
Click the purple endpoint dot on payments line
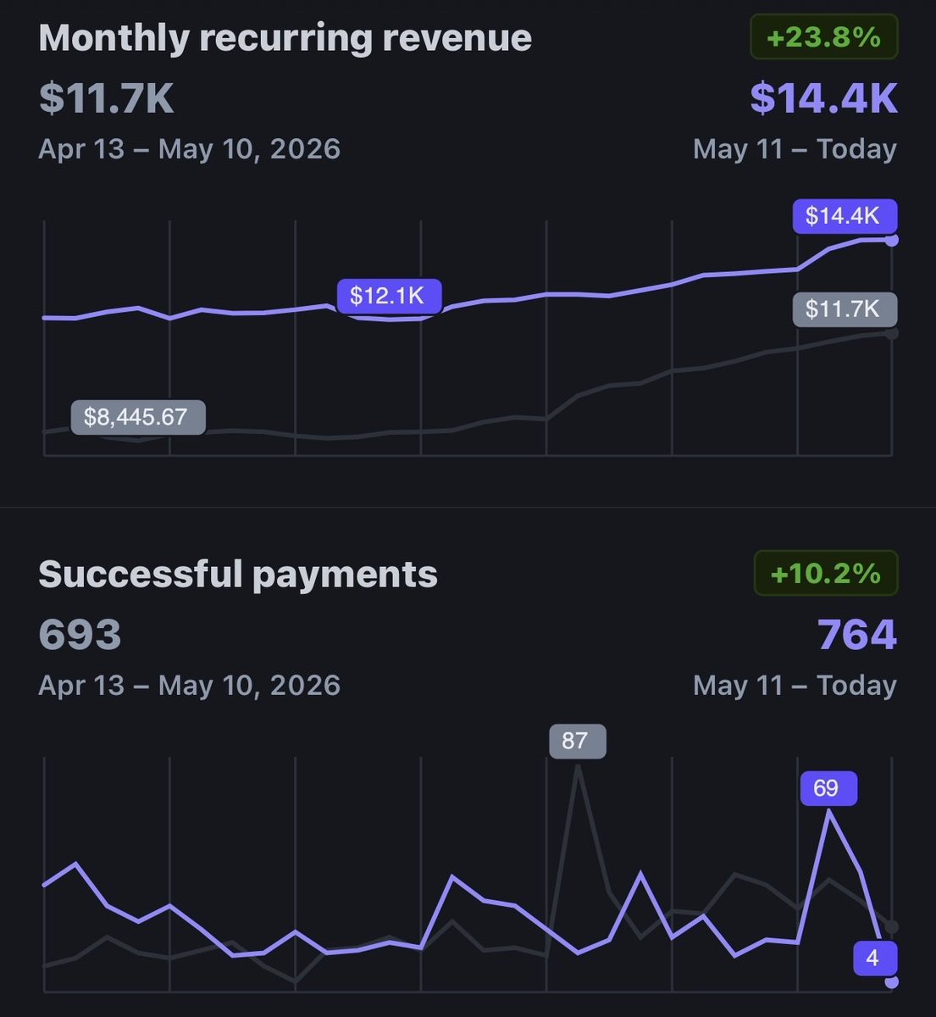coord(891,982)
